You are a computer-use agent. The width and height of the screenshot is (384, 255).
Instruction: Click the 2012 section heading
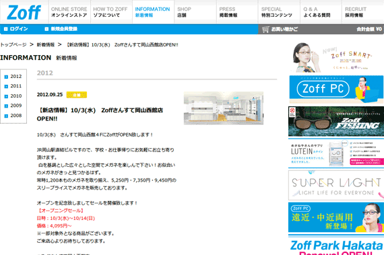45,73
